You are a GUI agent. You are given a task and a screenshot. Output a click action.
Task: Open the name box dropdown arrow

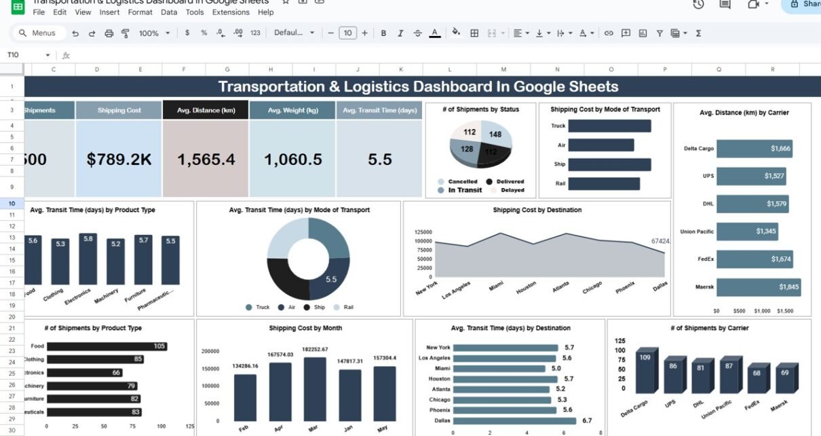(x=47, y=55)
